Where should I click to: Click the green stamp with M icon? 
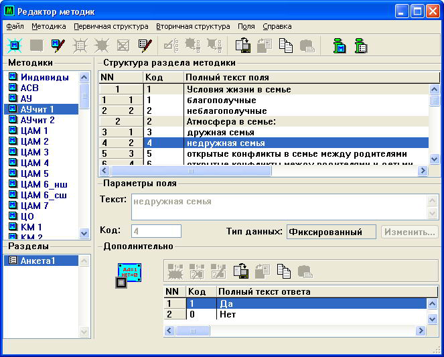click(340, 46)
